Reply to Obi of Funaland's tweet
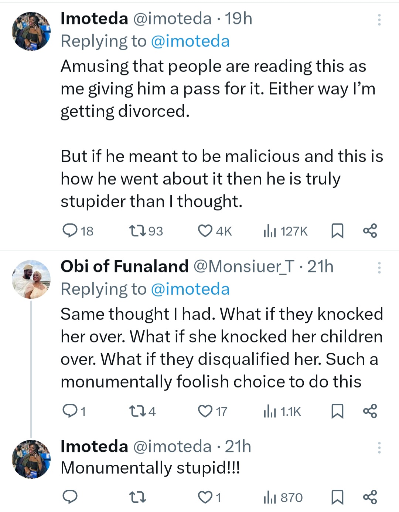Viewport: 399px width, 512px height. coord(70,411)
